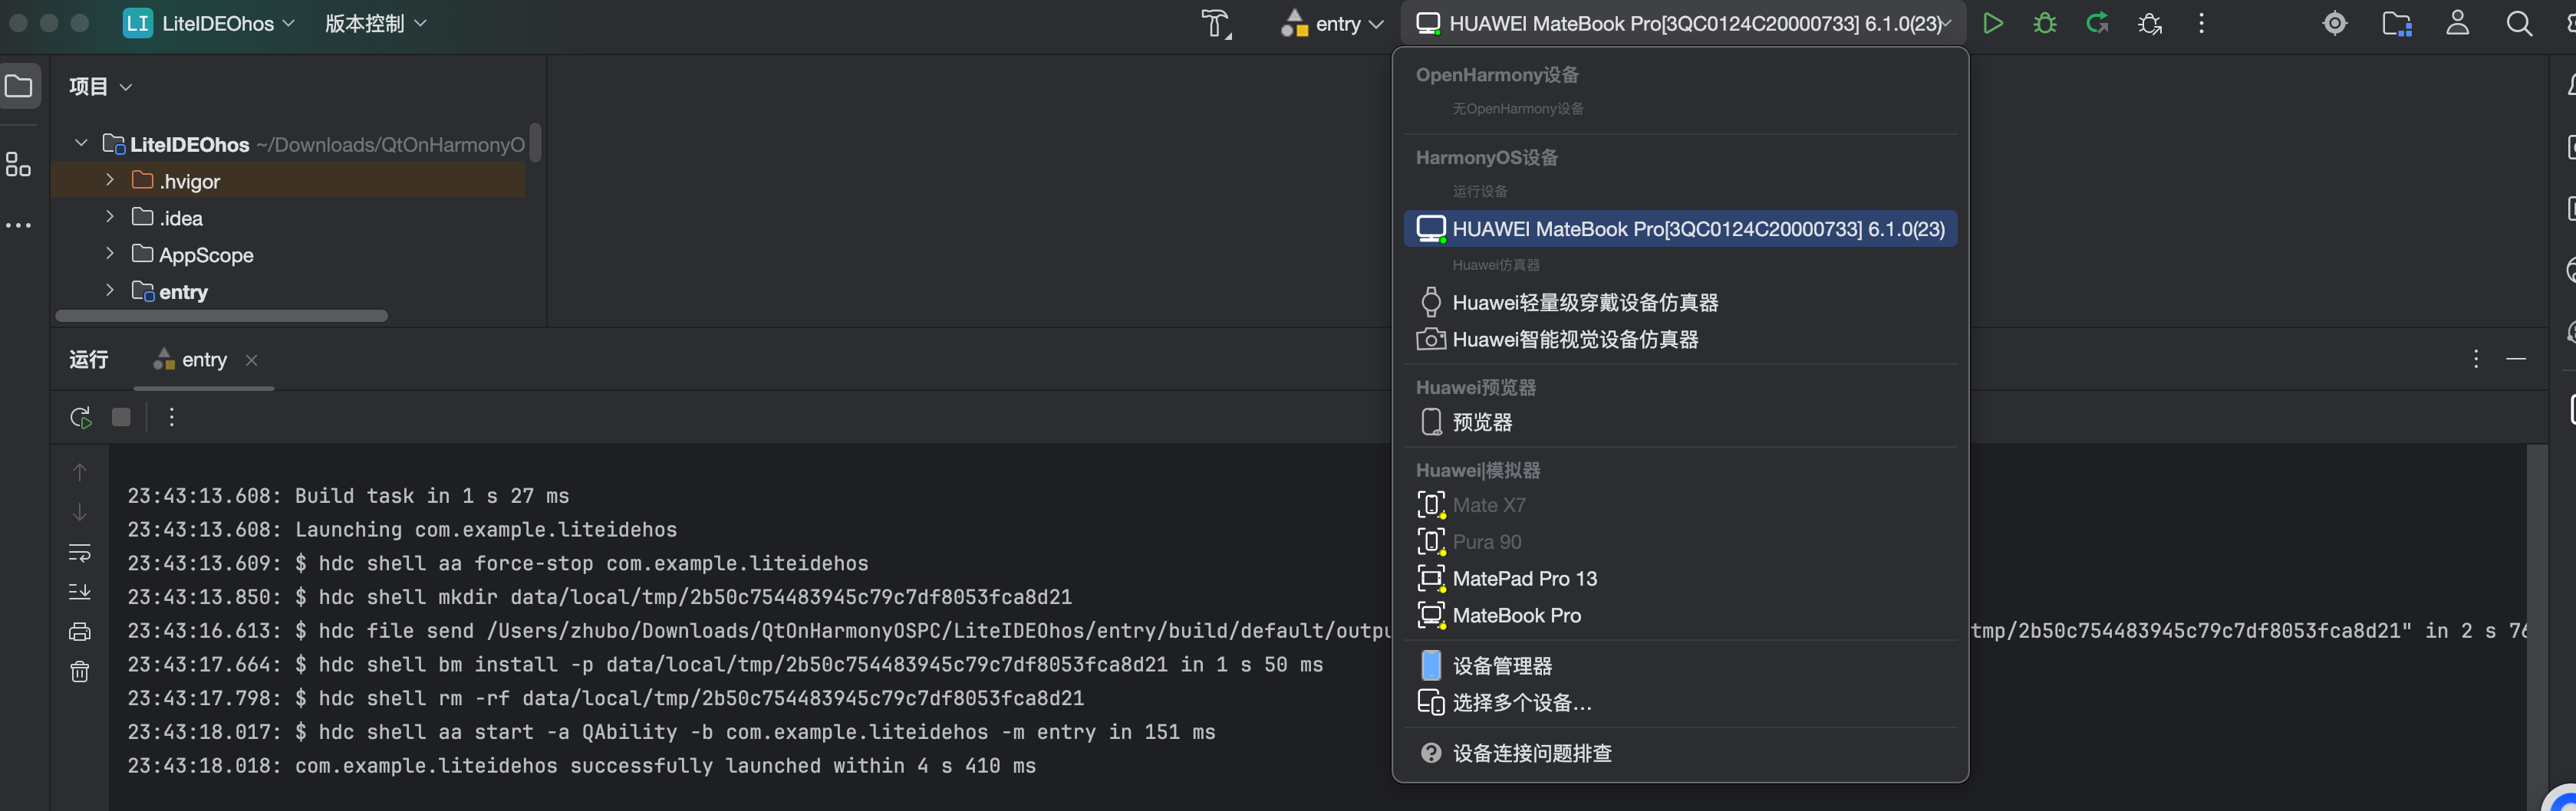2576x811 pixels.
Task: Expand the .hvigor folder
Action: tap(110, 180)
